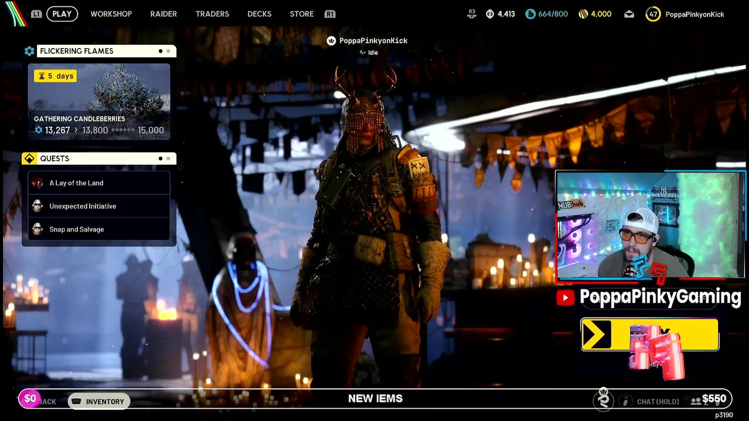Click the 5 days timer badge
The width and height of the screenshot is (749, 421).
[x=56, y=76]
